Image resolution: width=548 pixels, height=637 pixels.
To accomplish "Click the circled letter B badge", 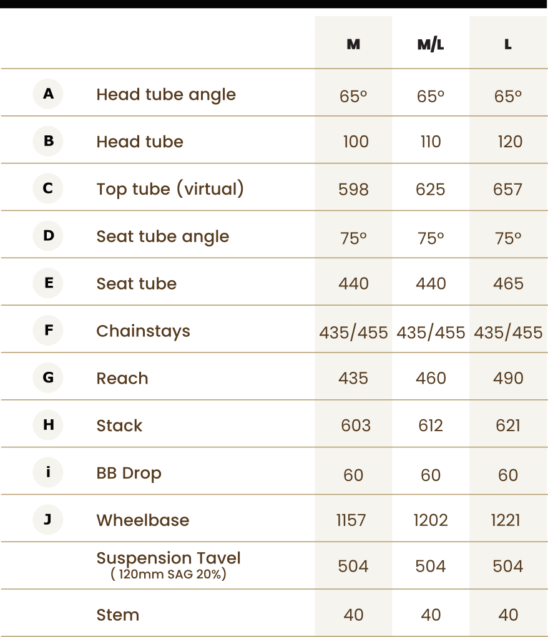I will coord(48,141).
